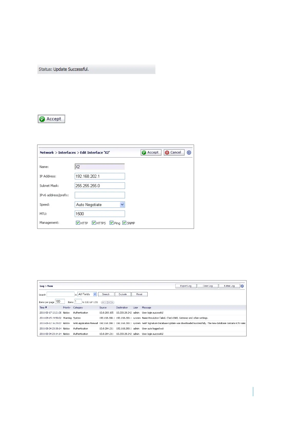Toggle the Ping management checkbox
This screenshot has height=431, width=305.
click(x=111, y=223)
